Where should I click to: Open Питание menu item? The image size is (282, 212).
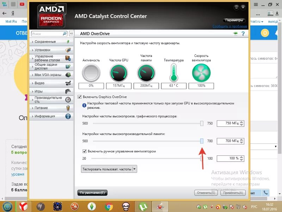pyautogui.click(x=51, y=108)
